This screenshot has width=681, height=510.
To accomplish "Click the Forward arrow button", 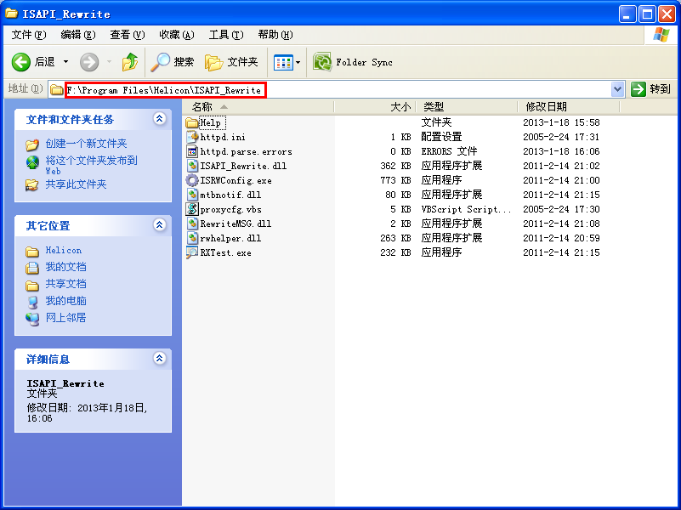I will click(89, 62).
